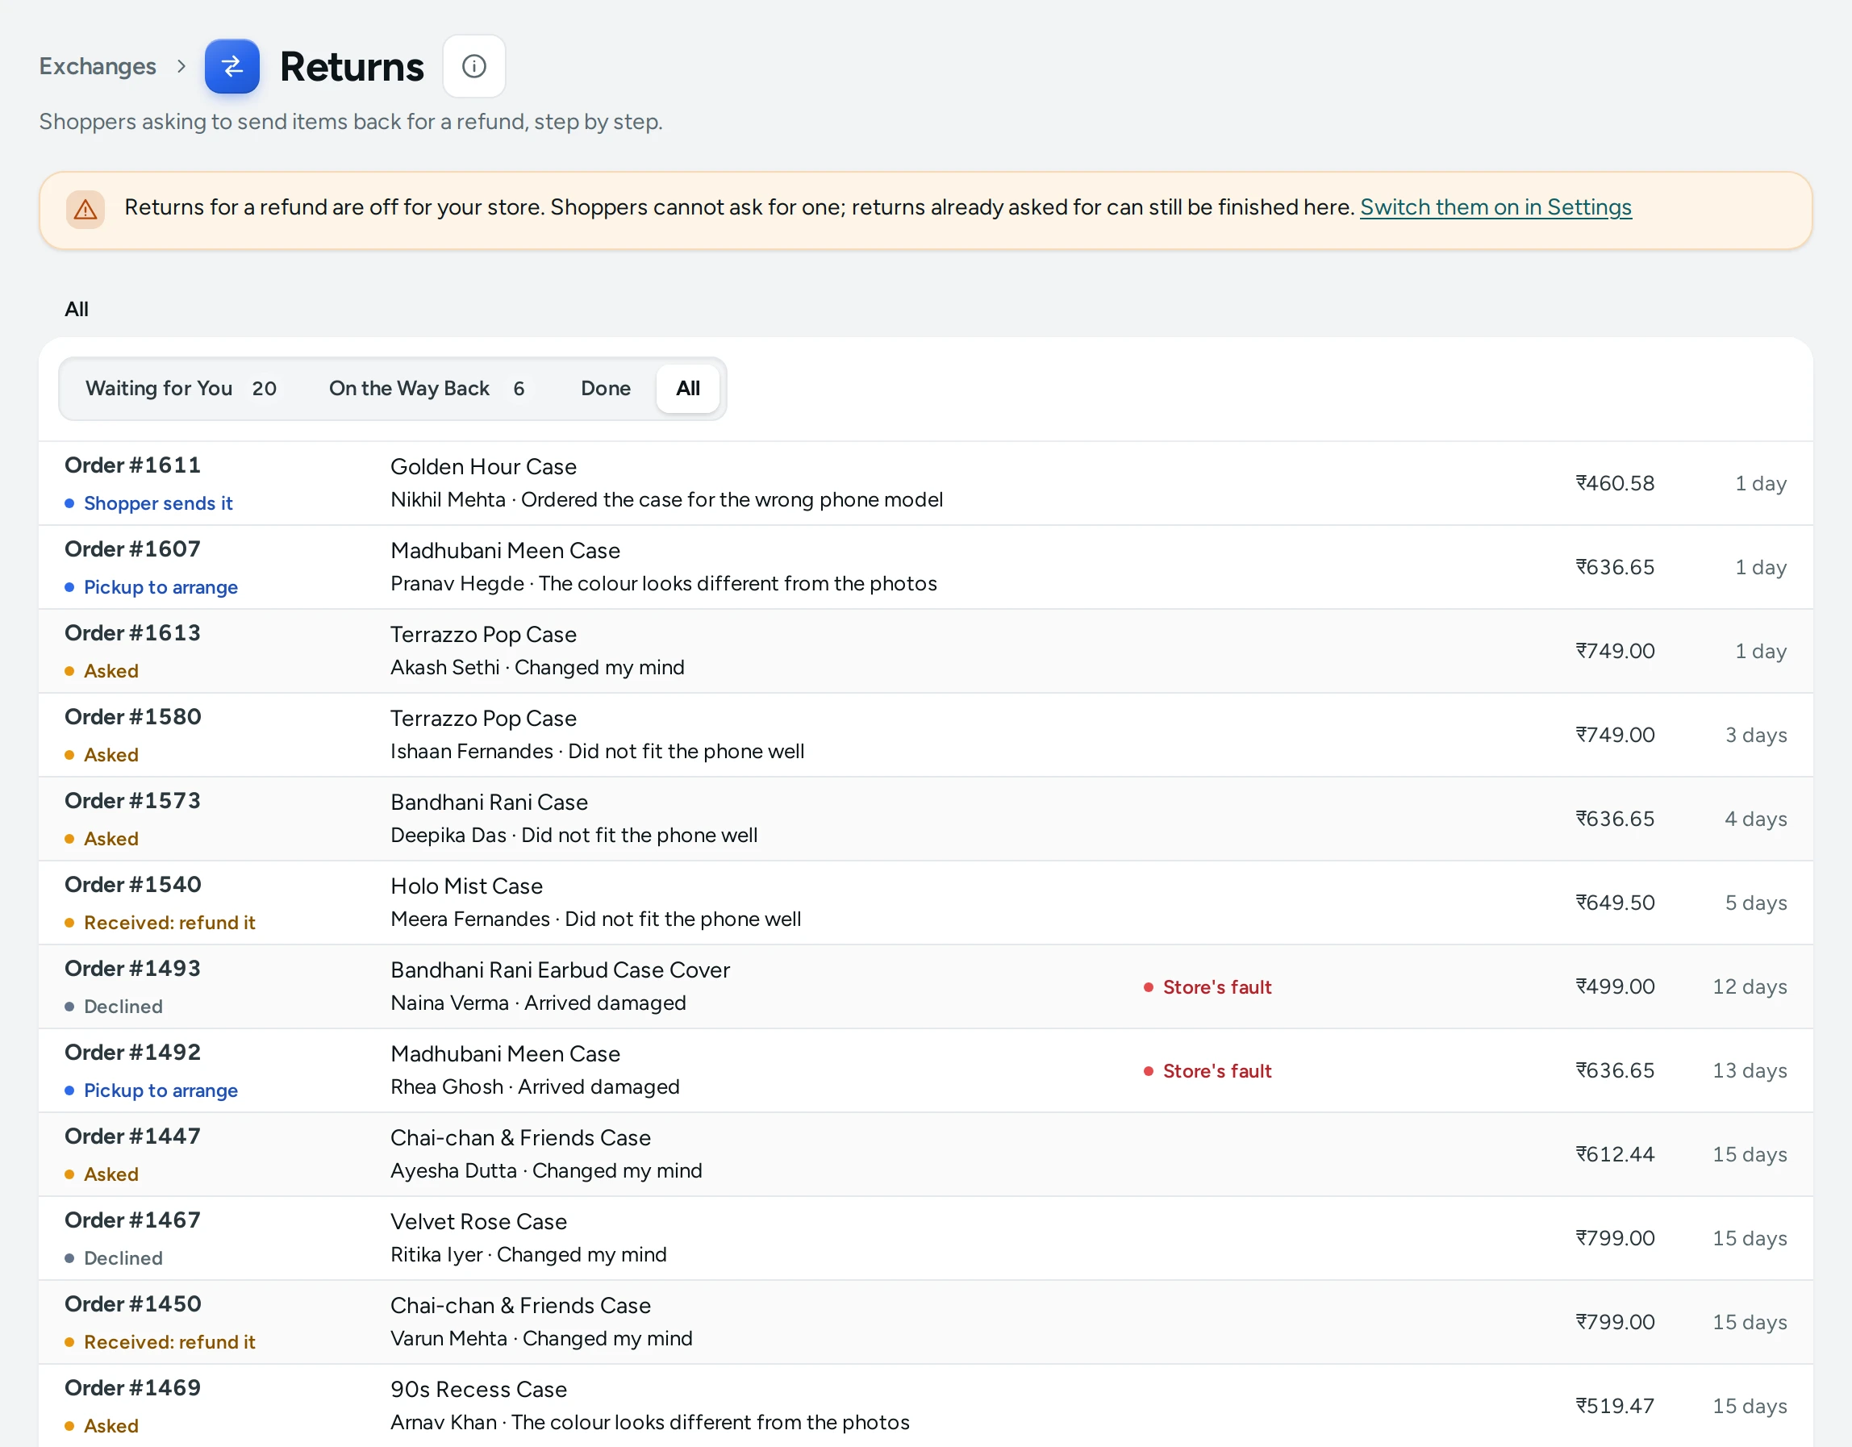
Task: Click the warning triangle icon in banner
Action: tap(86, 210)
